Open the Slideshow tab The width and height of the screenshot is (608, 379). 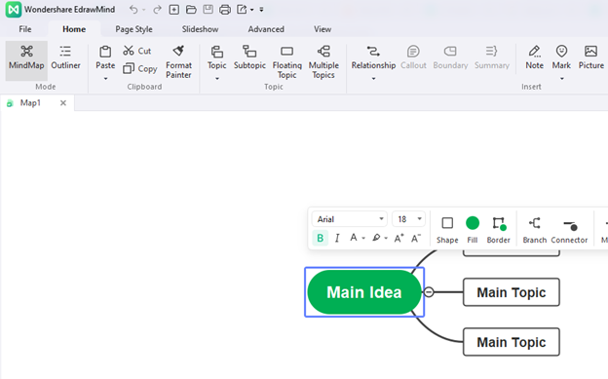200,29
